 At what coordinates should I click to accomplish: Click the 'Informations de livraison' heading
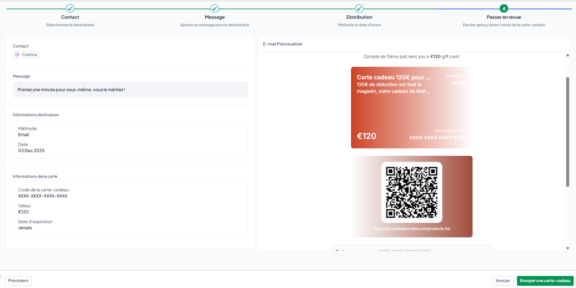click(x=36, y=115)
